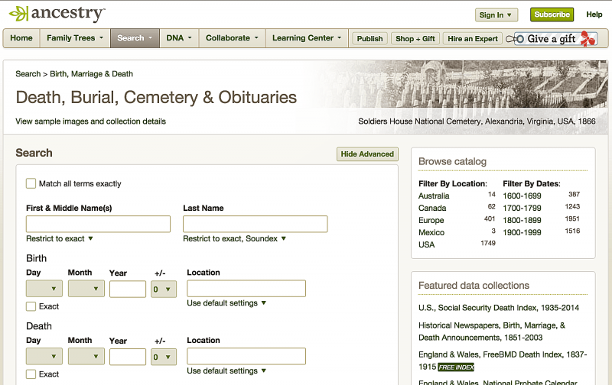Click the Death Location field
612x385 pixels.
(x=246, y=356)
